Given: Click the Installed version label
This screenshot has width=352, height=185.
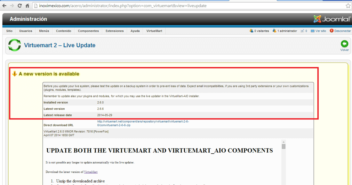Looking at the screenshot, I should [56, 103].
